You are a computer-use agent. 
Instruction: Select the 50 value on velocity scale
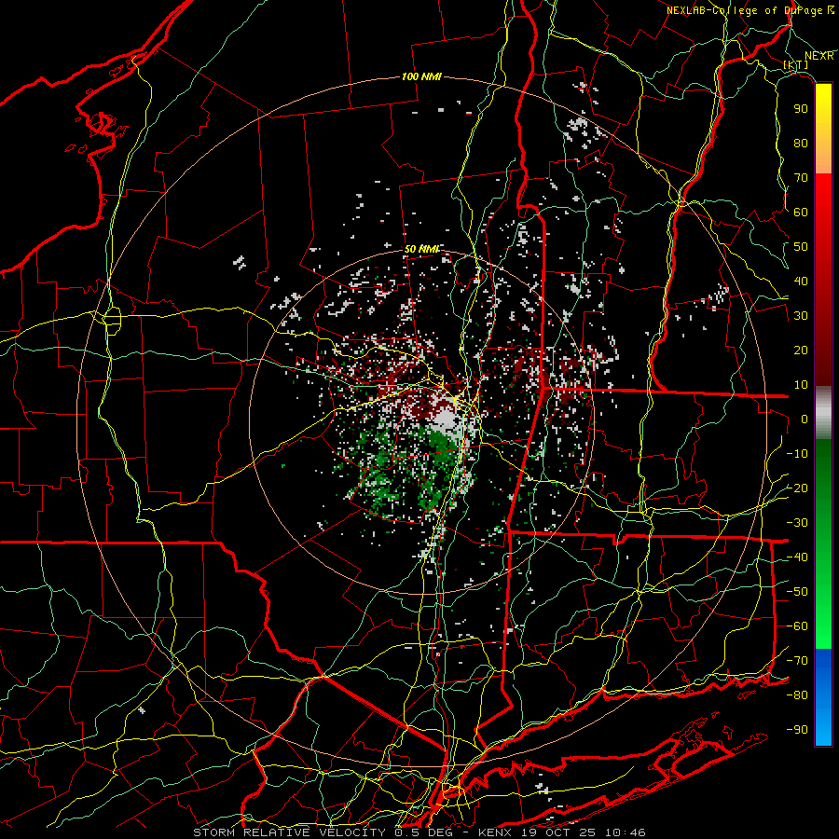pos(801,247)
